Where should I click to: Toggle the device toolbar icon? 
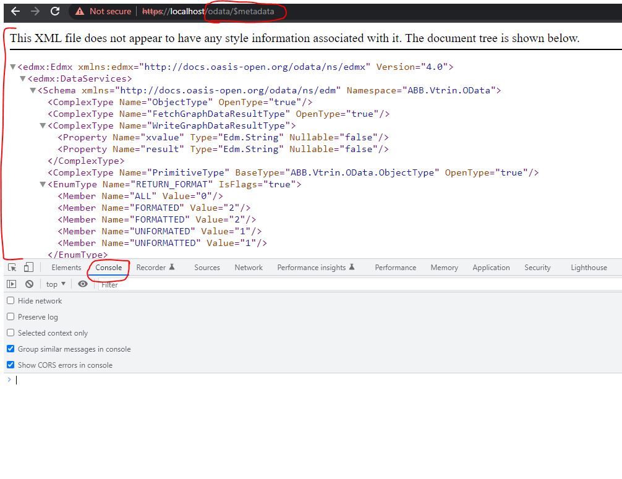28,267
